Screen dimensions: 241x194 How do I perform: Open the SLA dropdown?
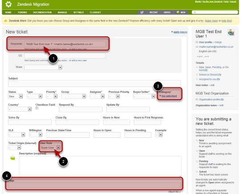point(17,135)
